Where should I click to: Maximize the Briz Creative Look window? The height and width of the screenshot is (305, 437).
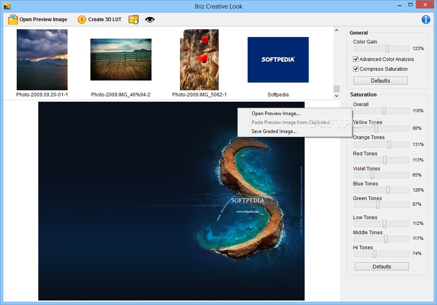410,5
